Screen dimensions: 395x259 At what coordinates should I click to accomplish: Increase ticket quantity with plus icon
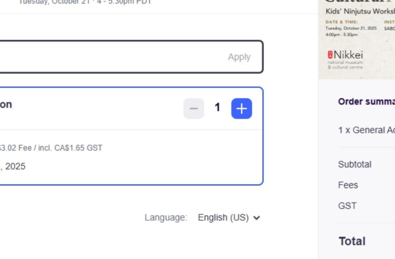coord(242,109)
